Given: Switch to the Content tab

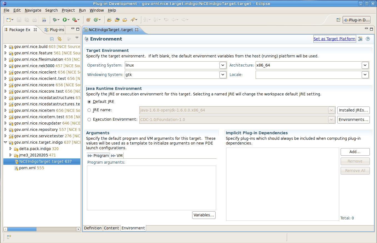Looking at the screenshot, I should click(111, 228).
